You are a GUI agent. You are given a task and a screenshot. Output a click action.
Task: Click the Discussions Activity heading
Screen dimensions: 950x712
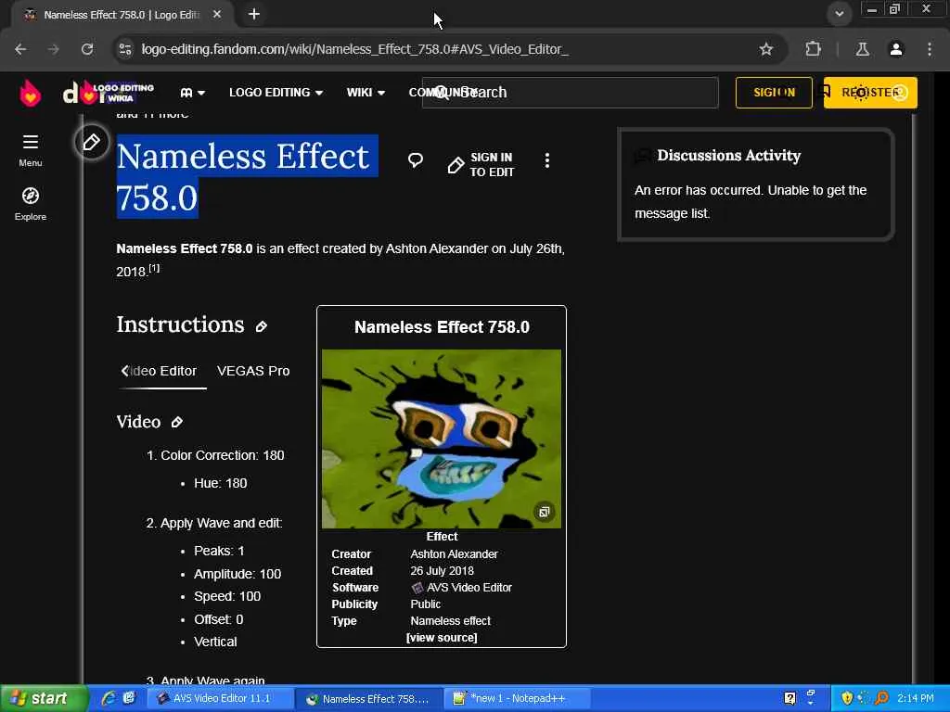click(x=729, y=156)
